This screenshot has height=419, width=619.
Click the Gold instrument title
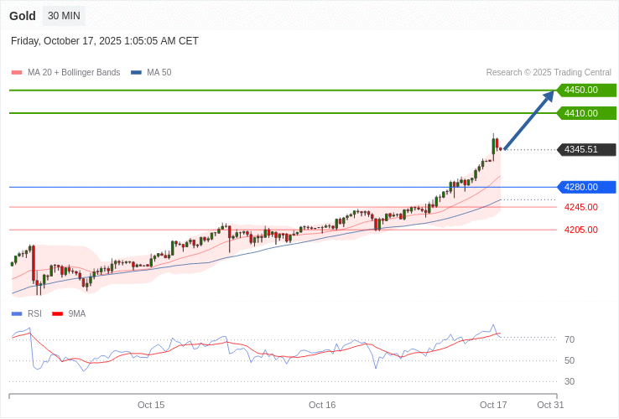click(x=23, y=16)
